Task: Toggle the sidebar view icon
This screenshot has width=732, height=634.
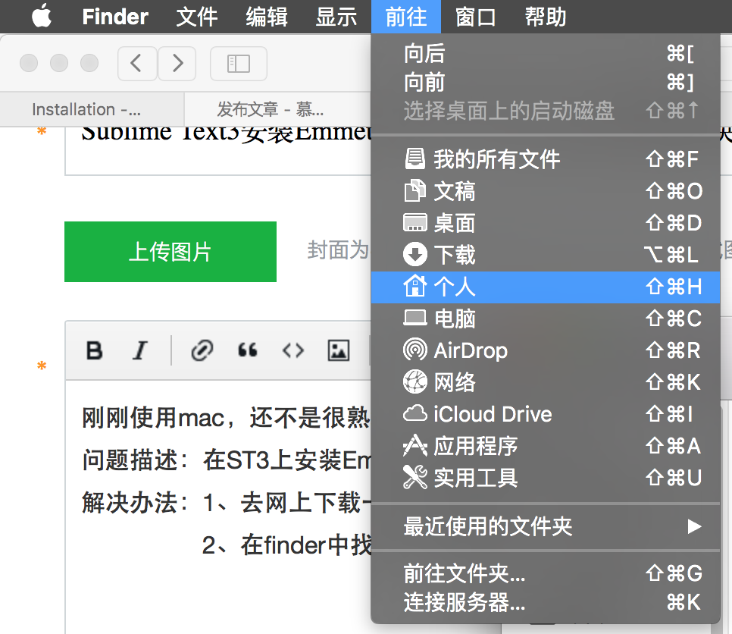Action: [x=238, y=64]
